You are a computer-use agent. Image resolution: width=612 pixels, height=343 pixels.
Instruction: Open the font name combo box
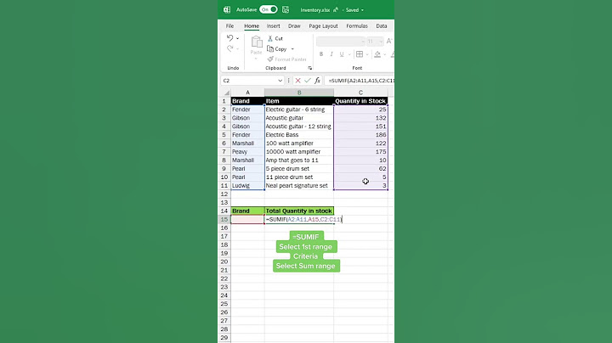tap(340, 41)
